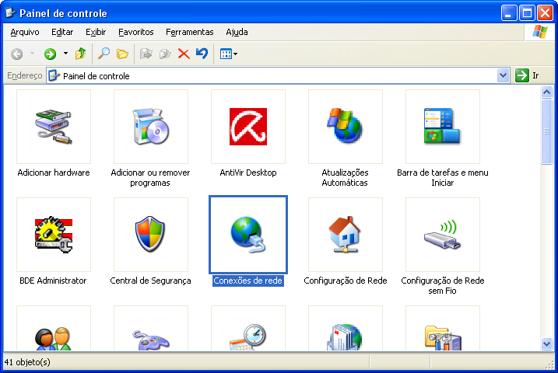558x373 pixels.
Task: Maximize the Painel de controle window
Action: pyautogui.click(x=527, y=13)
